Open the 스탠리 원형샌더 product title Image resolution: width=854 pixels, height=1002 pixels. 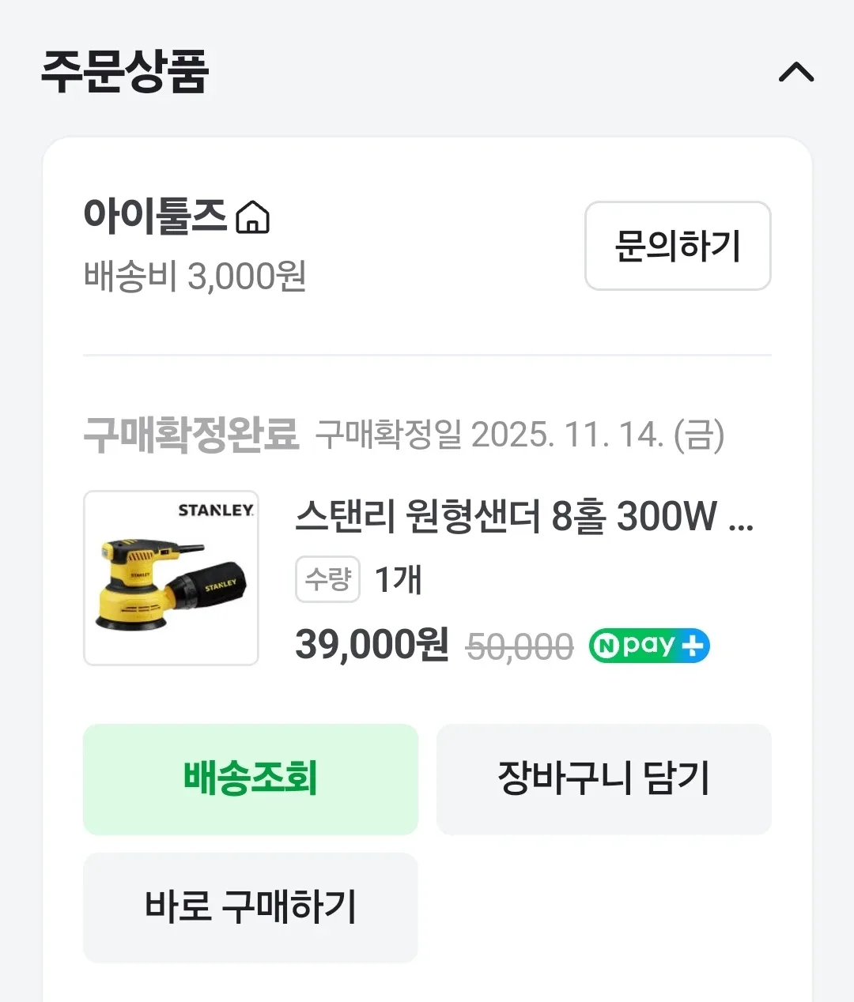[x=523, y=517]
